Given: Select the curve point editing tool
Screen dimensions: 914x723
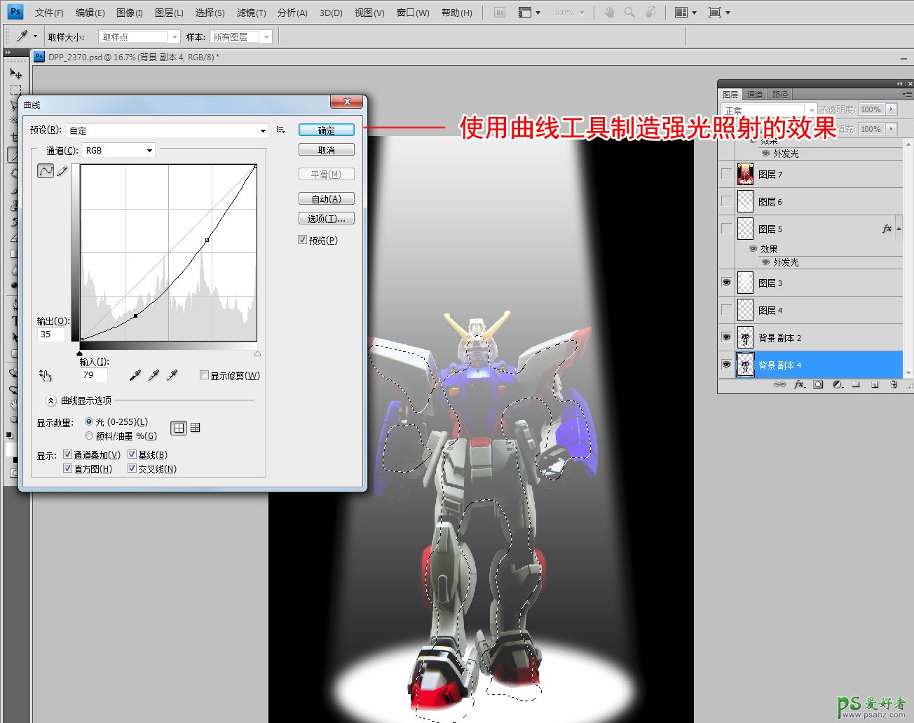Looking at the screenshot, I should click(46, 170).
